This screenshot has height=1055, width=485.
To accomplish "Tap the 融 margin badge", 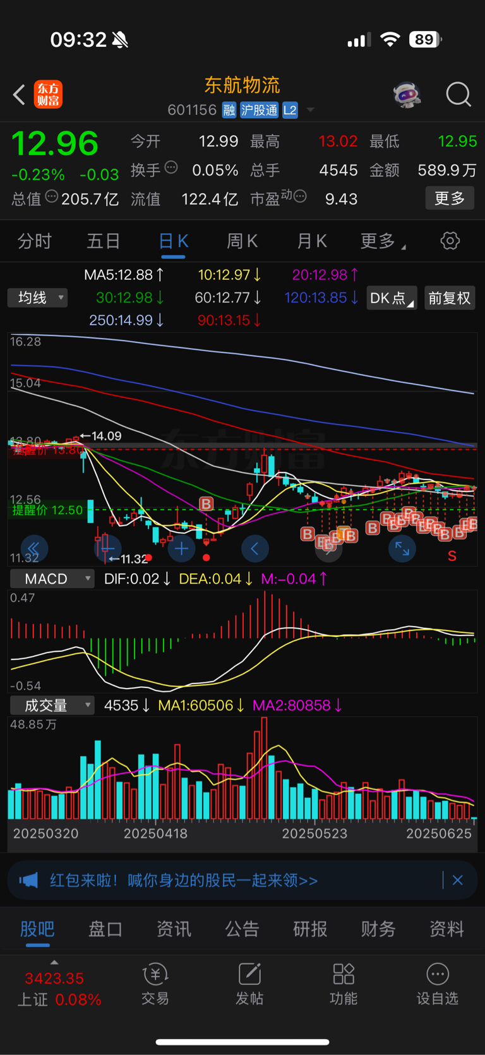I will click(229, 111).
